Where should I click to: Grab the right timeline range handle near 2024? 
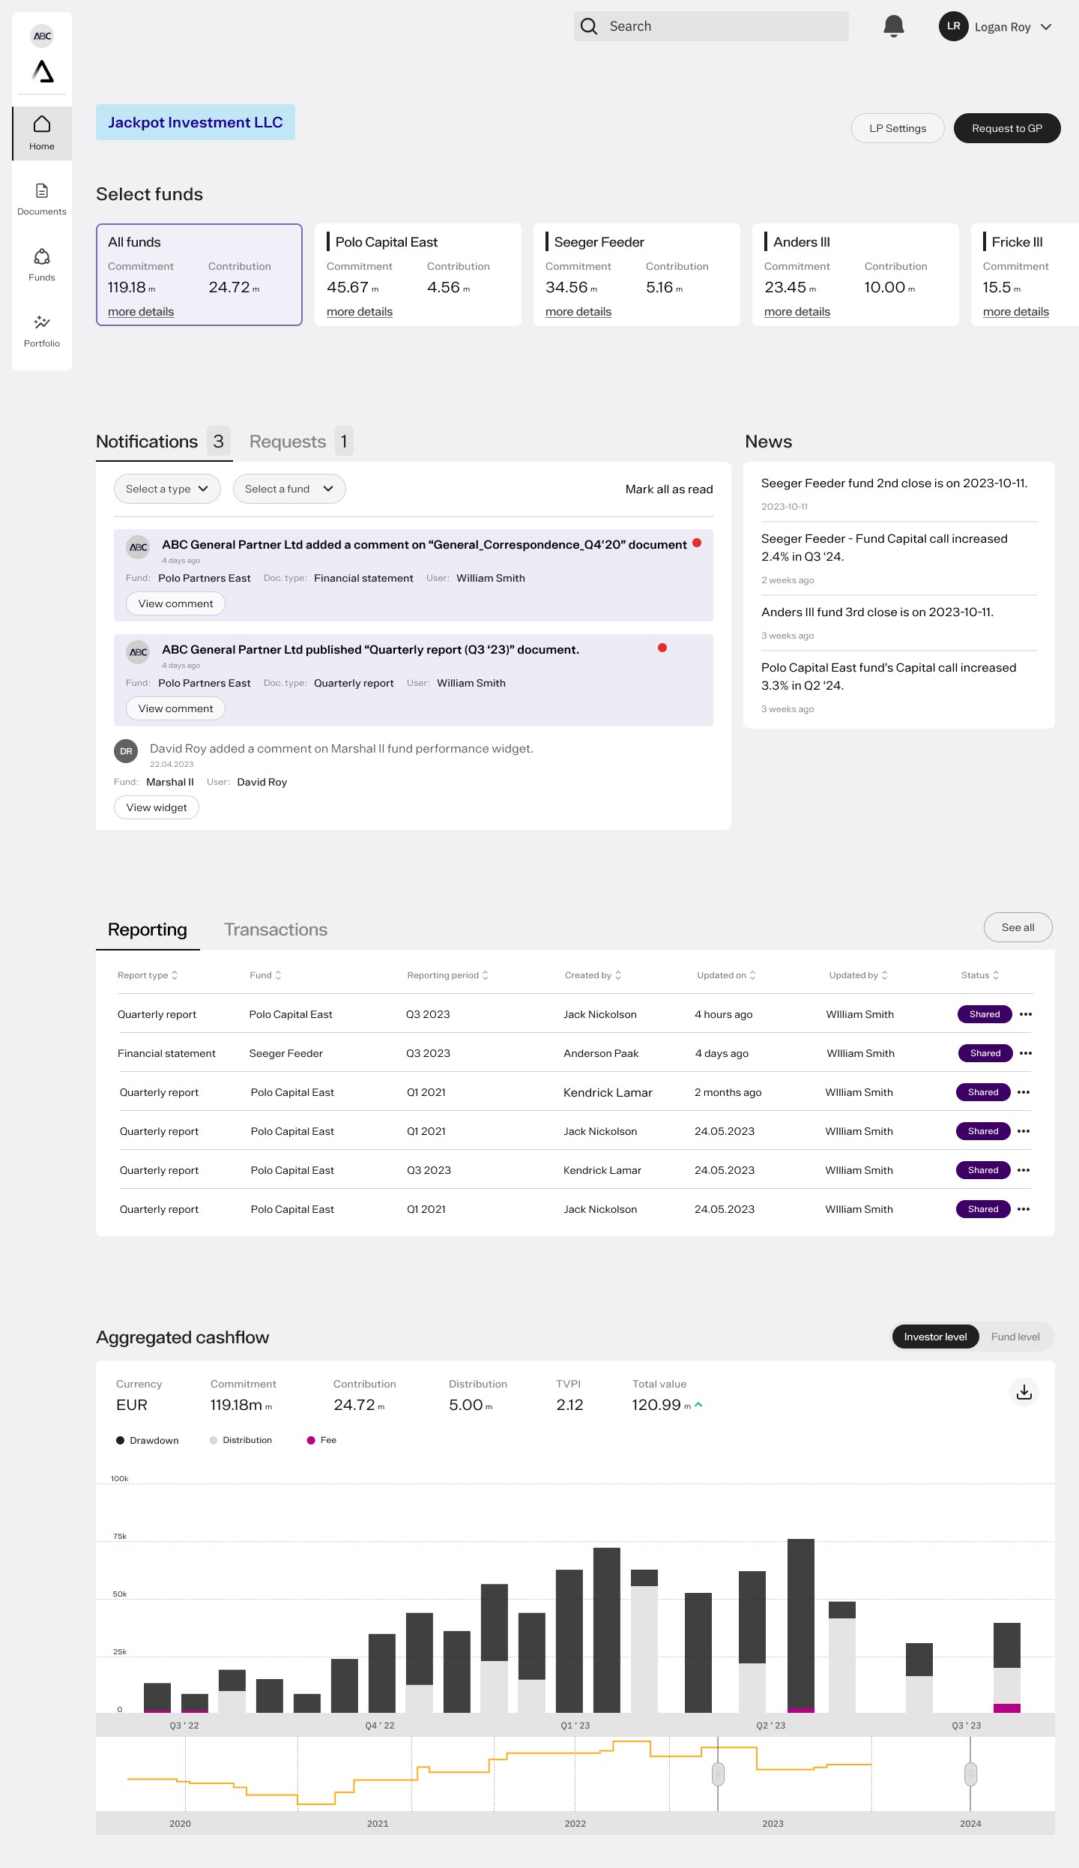point(970,1774)
